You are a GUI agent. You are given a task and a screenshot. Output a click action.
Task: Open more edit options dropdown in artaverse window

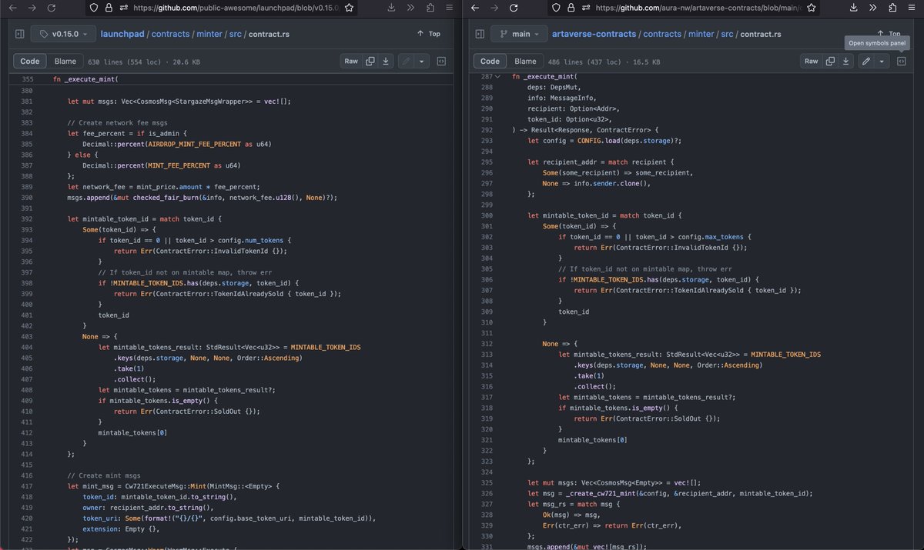882,61
